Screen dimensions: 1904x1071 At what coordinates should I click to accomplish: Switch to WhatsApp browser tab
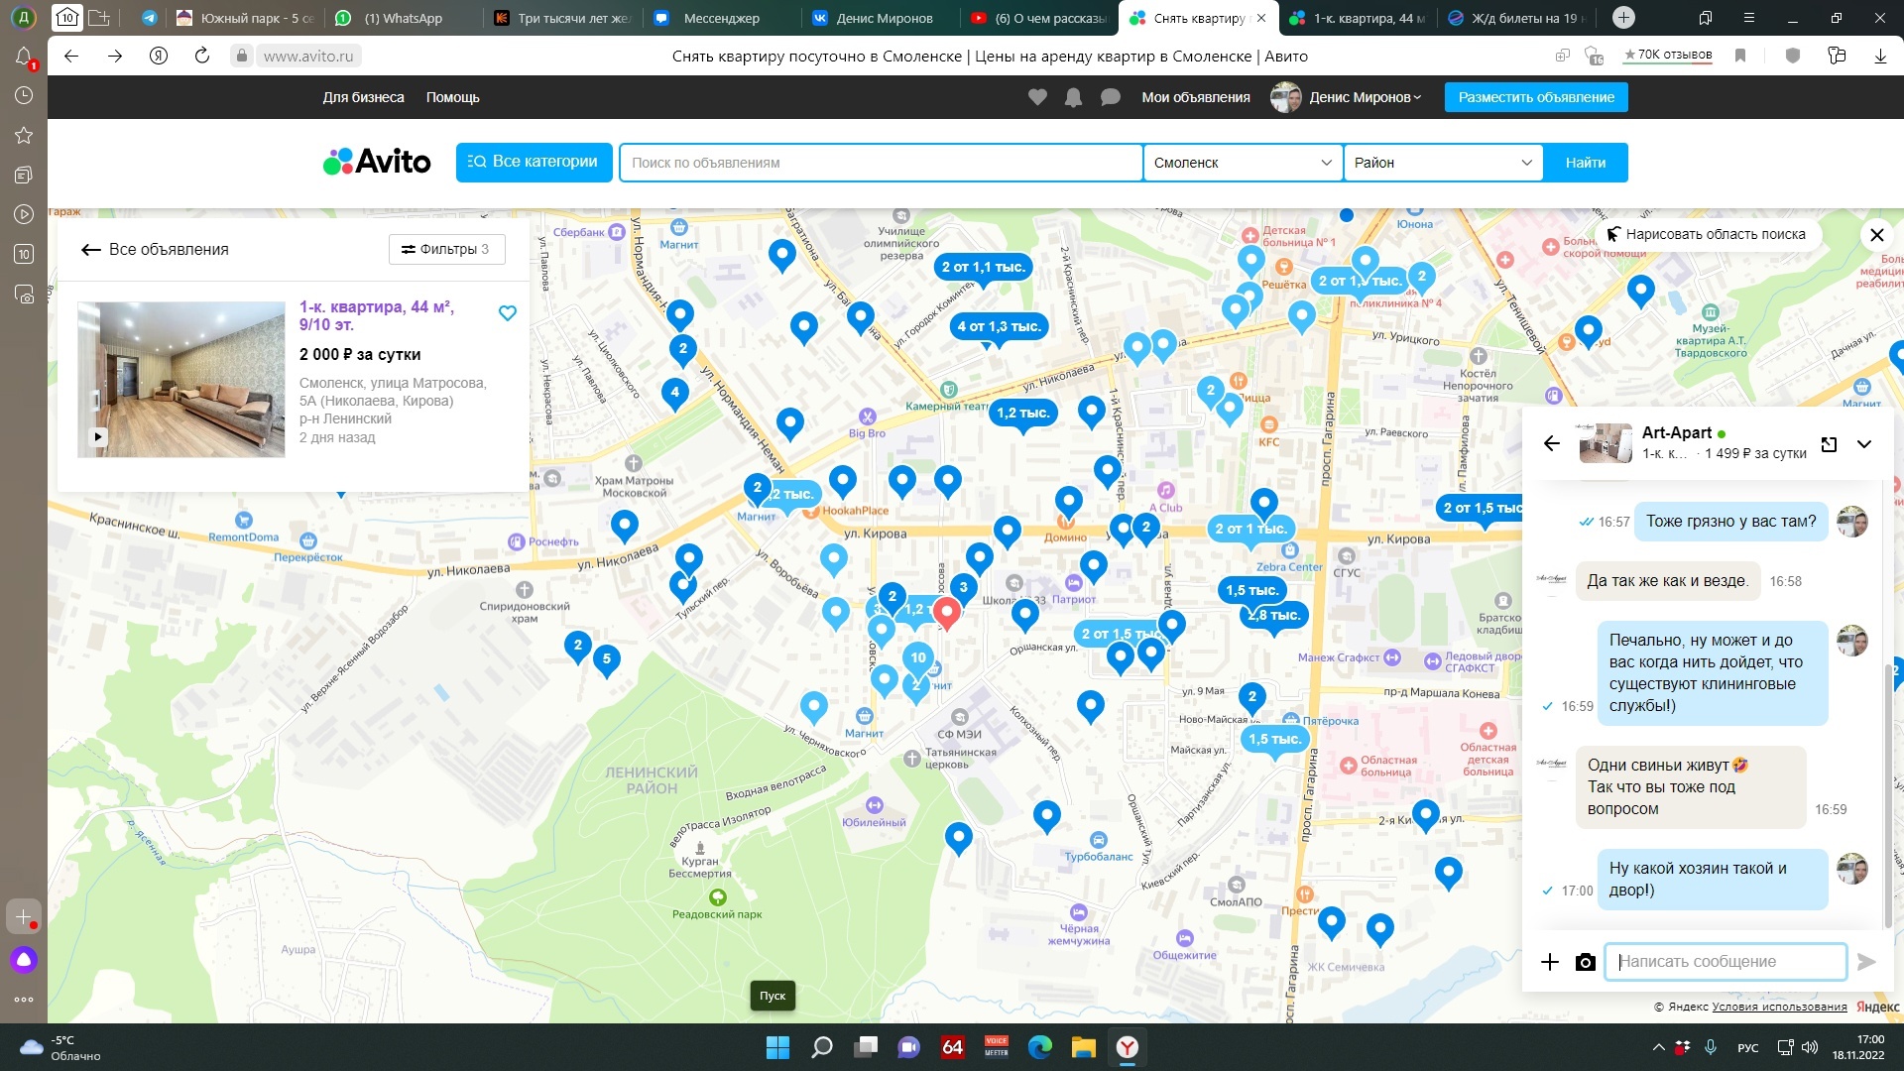click(x=403, y=18)
